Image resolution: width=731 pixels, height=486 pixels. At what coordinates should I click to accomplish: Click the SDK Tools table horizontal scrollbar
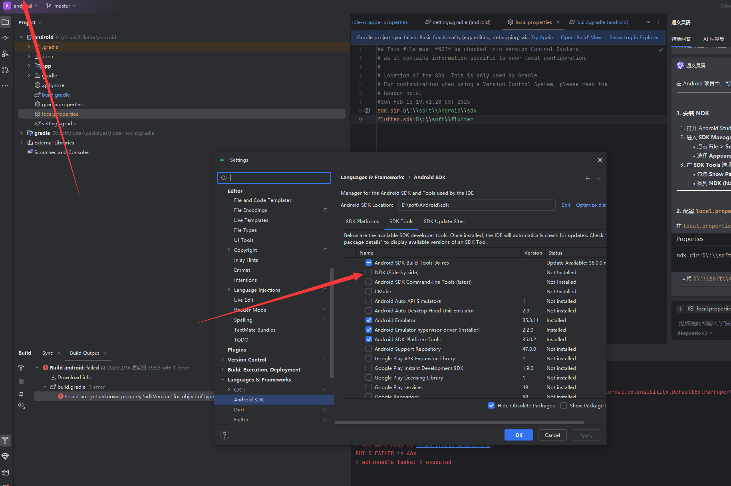(459, 422)
